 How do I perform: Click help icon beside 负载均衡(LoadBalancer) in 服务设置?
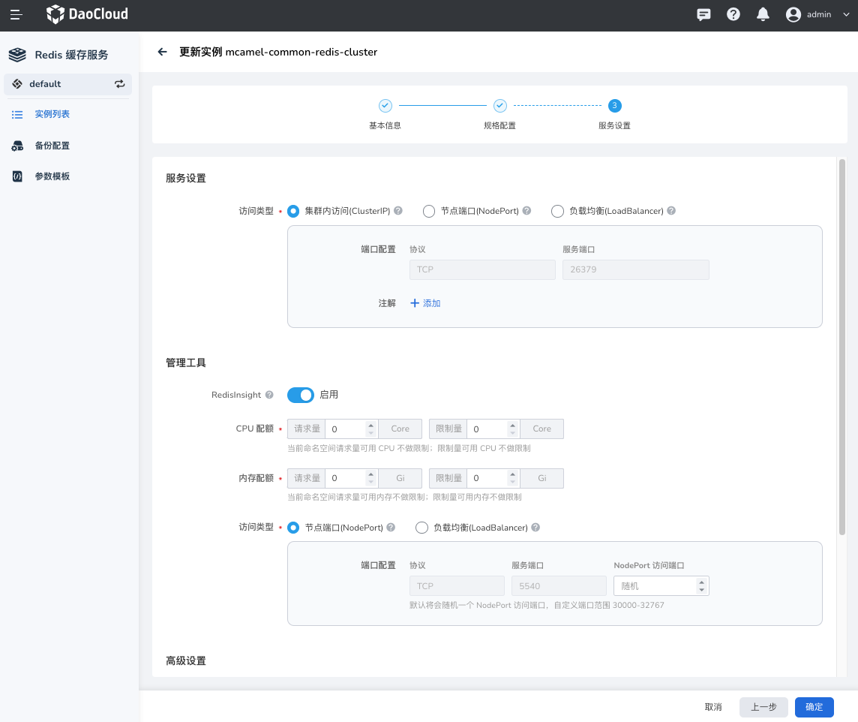(671, 211)
